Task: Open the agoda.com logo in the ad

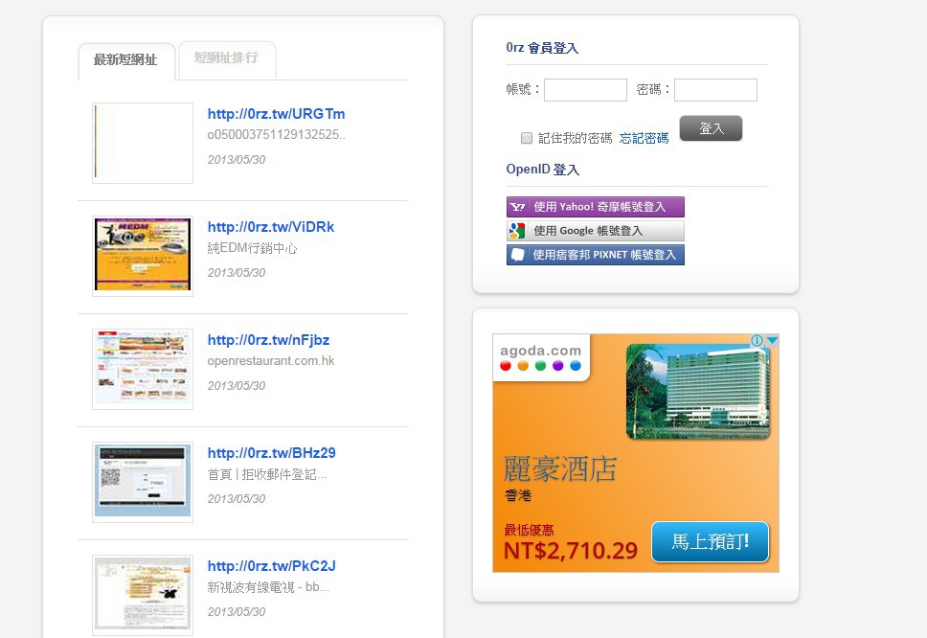Action: [x=541, y=357]
